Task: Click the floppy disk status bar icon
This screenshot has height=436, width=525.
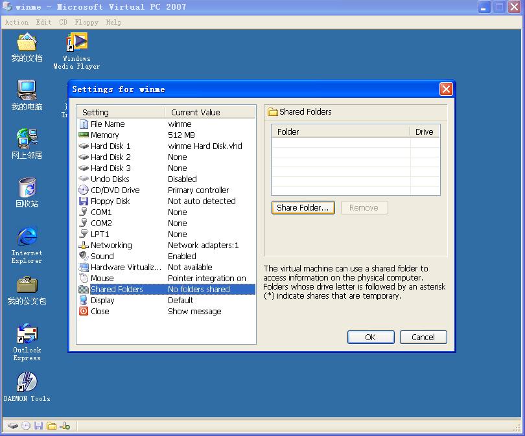Action: pos(38,426)
